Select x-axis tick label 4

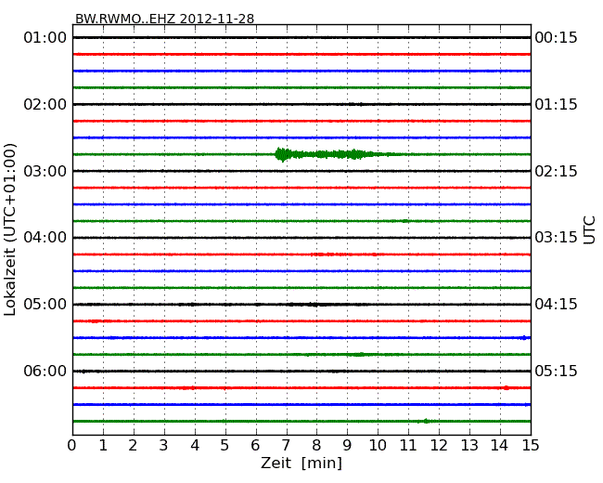195,446
